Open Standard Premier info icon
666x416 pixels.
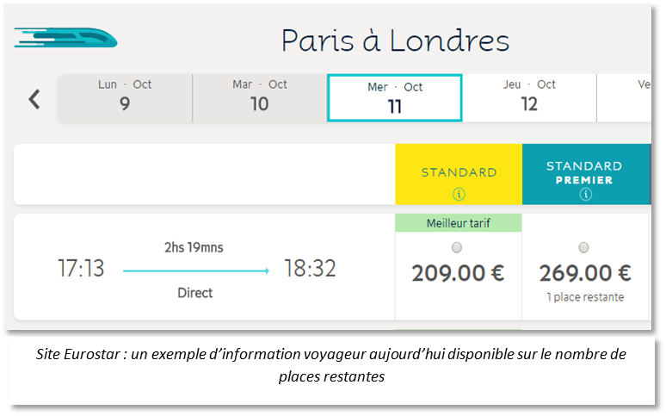click(x=586, y=195)
